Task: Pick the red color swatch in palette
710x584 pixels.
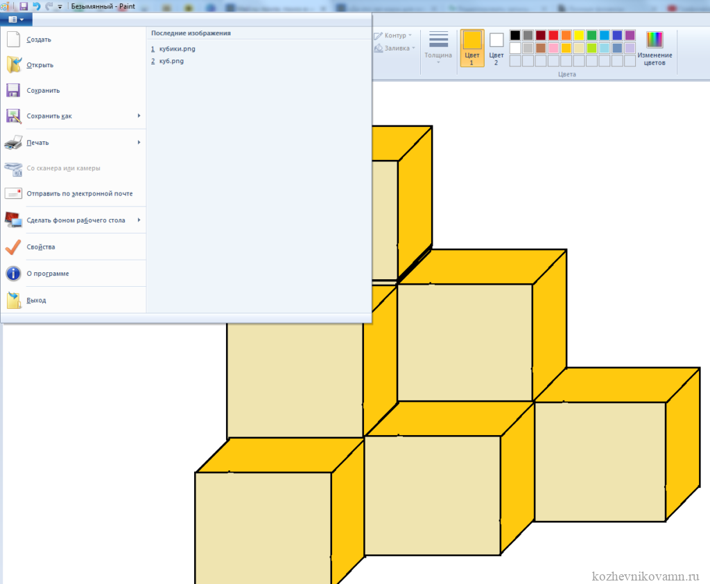Action: 553,35
